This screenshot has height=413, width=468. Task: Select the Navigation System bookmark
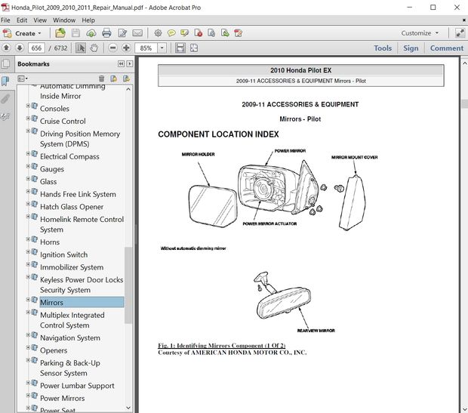70,337
